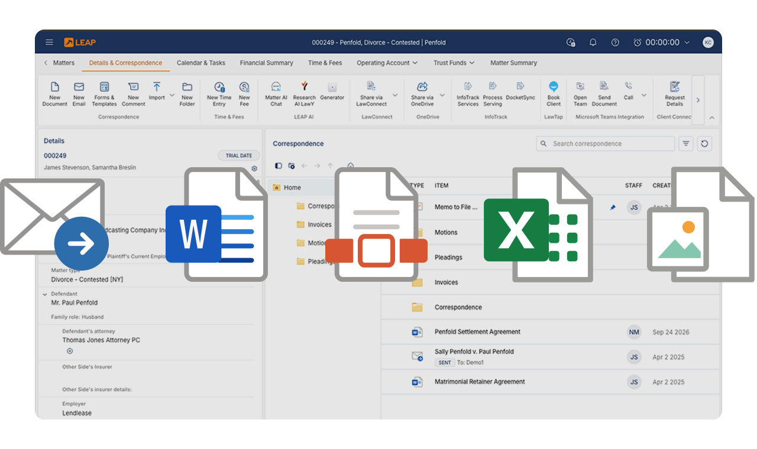Image resolution: width=757 pixels, height=449 pixels.
Task: Go back to Matters
Action: (59, 63)
